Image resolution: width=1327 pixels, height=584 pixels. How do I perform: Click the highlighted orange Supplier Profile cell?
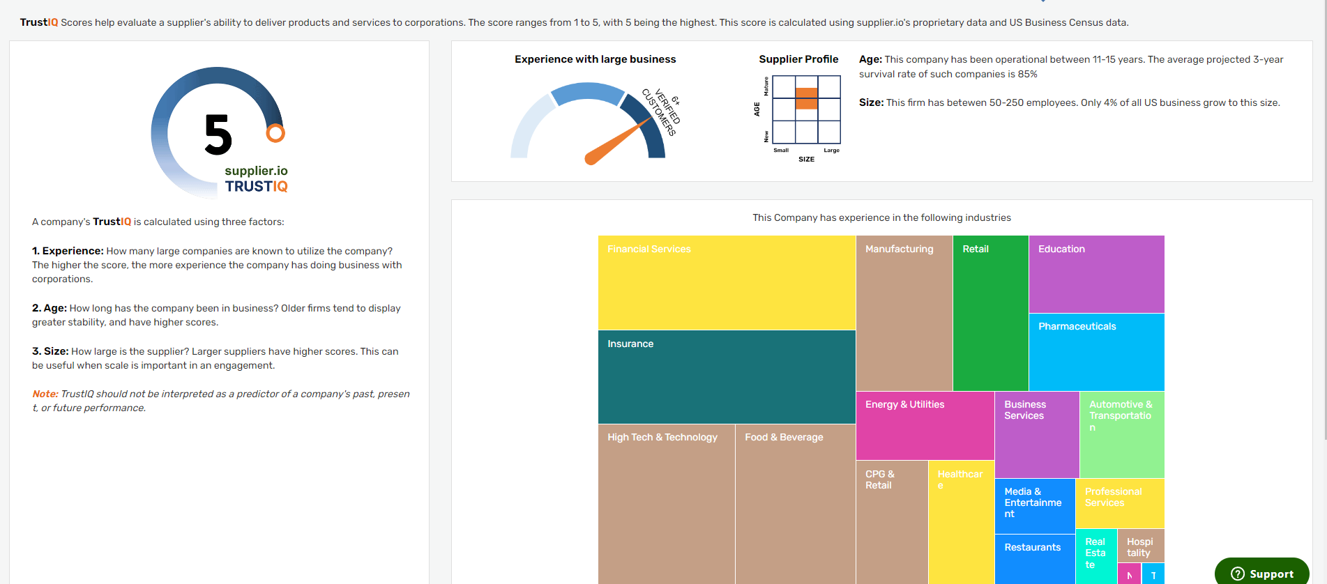[x=807, y=98]
